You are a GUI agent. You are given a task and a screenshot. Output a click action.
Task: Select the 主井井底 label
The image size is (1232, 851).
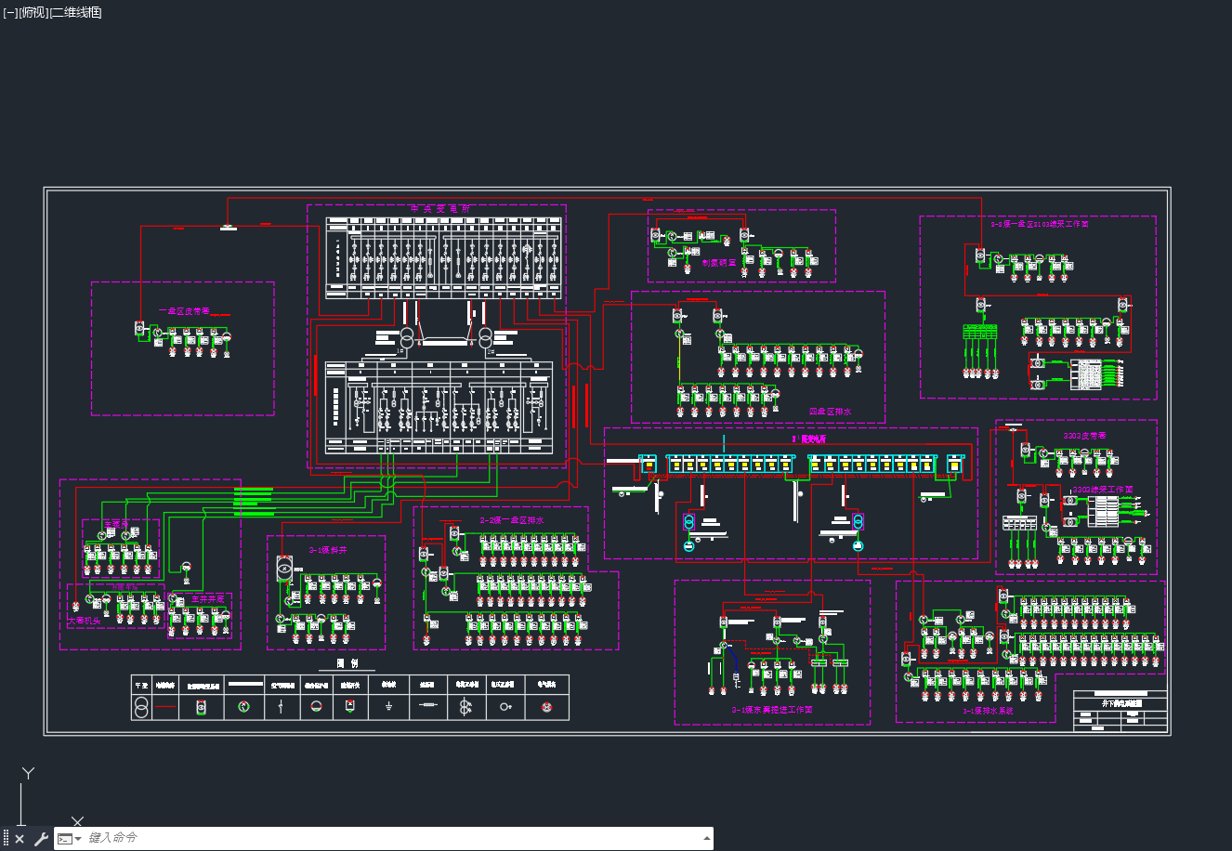tap(207, 599)
